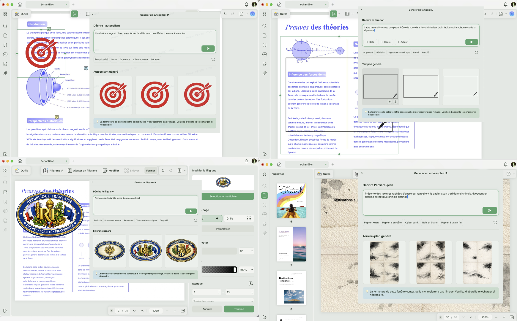This screenshot has height=321, width=517.
Task: Click the undo arrow in the watermark toolbar
Action: [163, 170]
